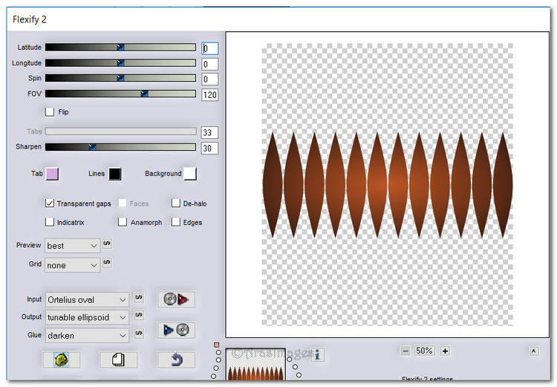Enable the Anamorph checkbox
Image resolution: width=557 pixels, height=387 pixels.
[x=123, y=222]
